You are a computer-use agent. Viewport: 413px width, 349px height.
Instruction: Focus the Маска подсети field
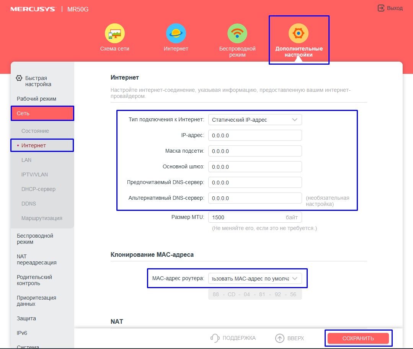coord(255,151)
